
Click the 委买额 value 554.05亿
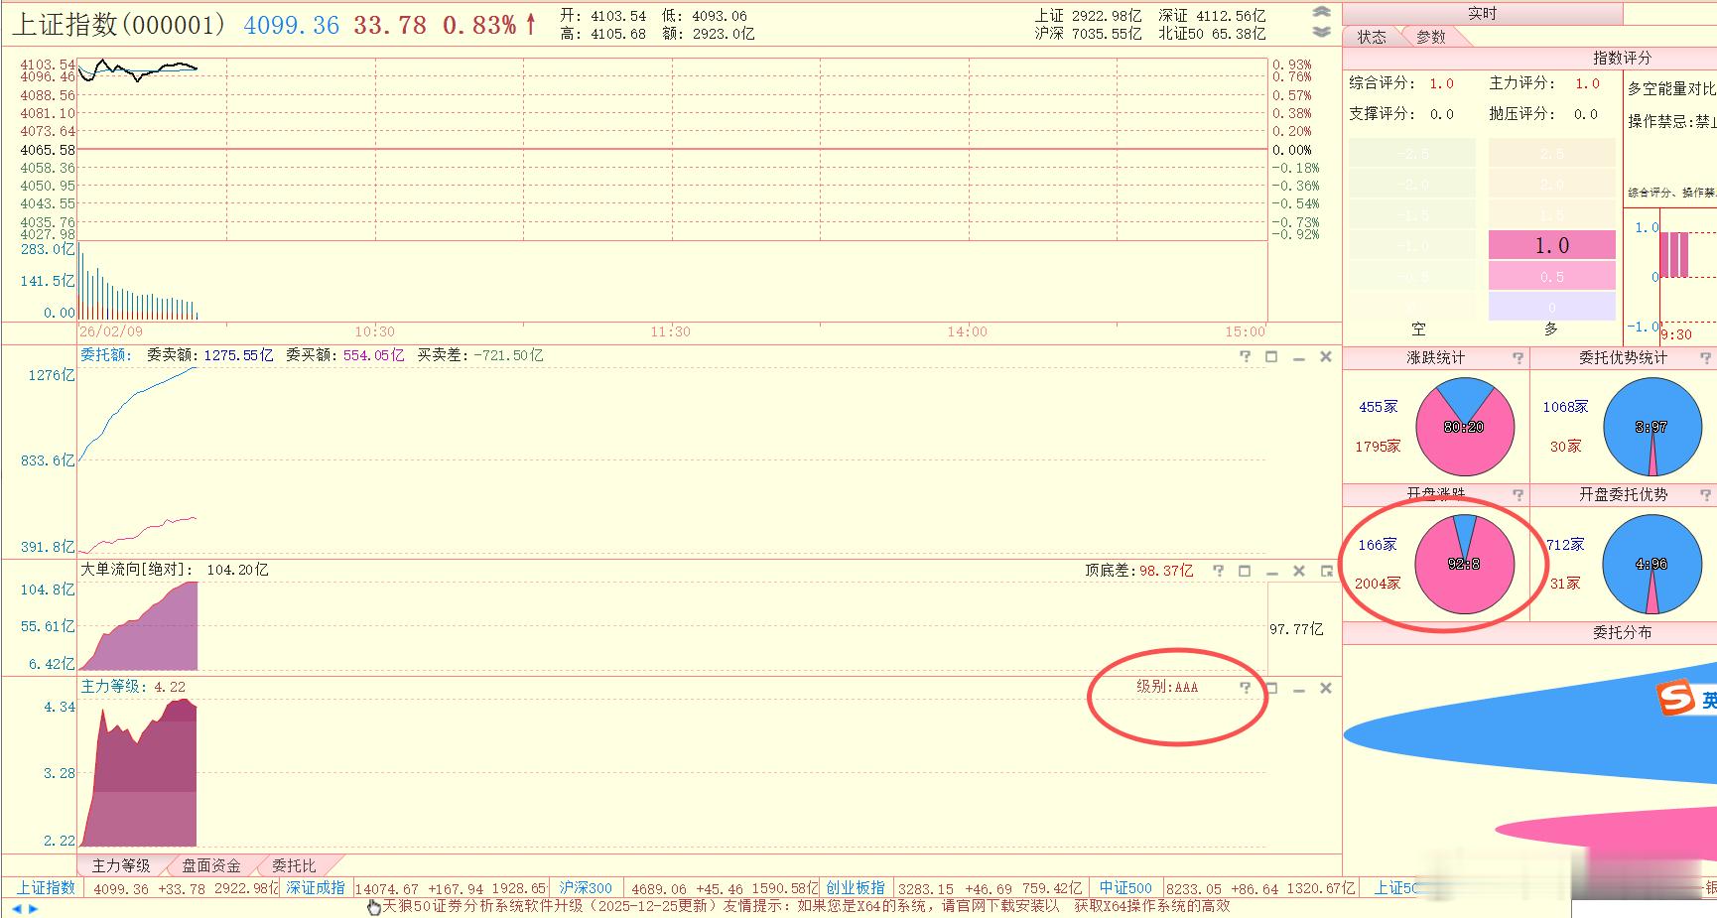(373, 355)
